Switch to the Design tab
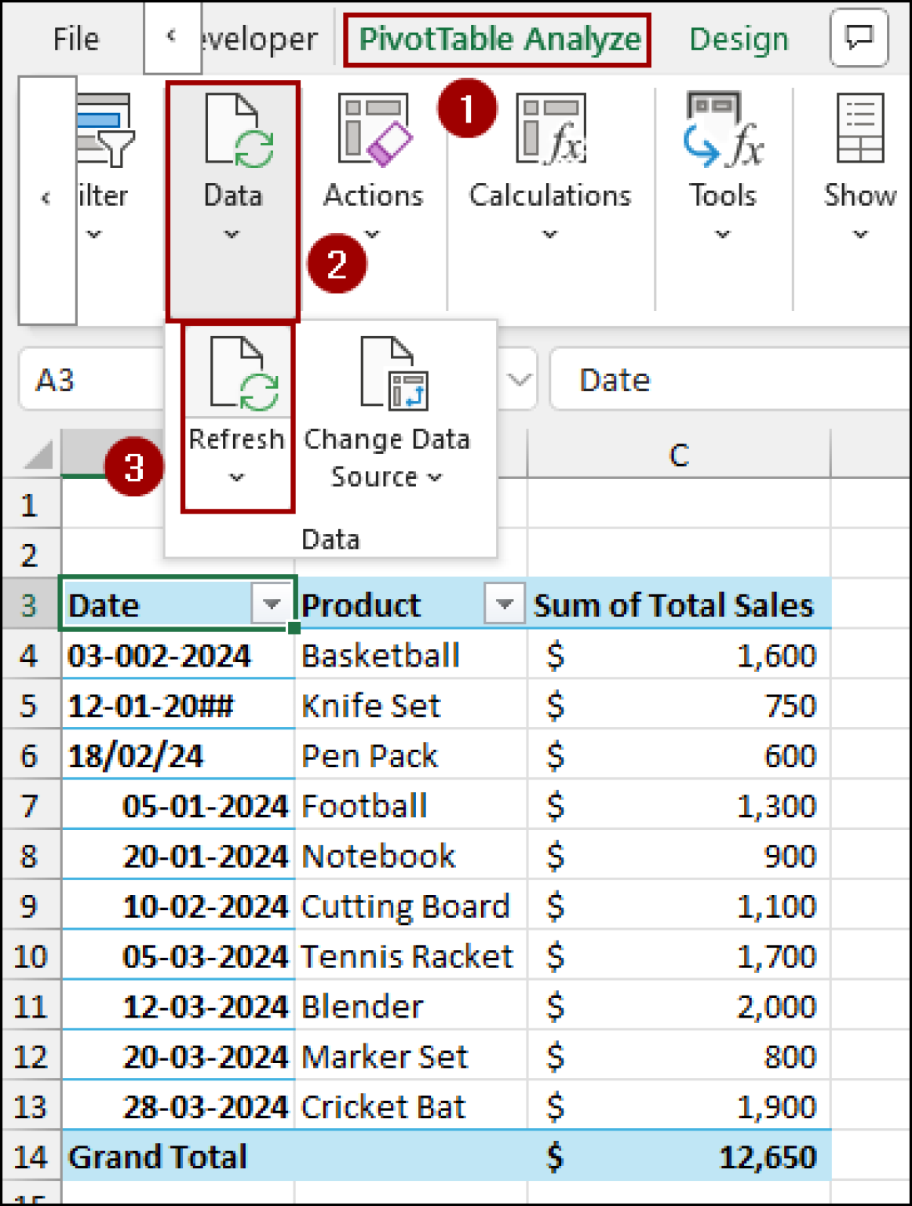The width and height of the screenshot is (912, 1206). pyautogui.click(x=739, y=38)
